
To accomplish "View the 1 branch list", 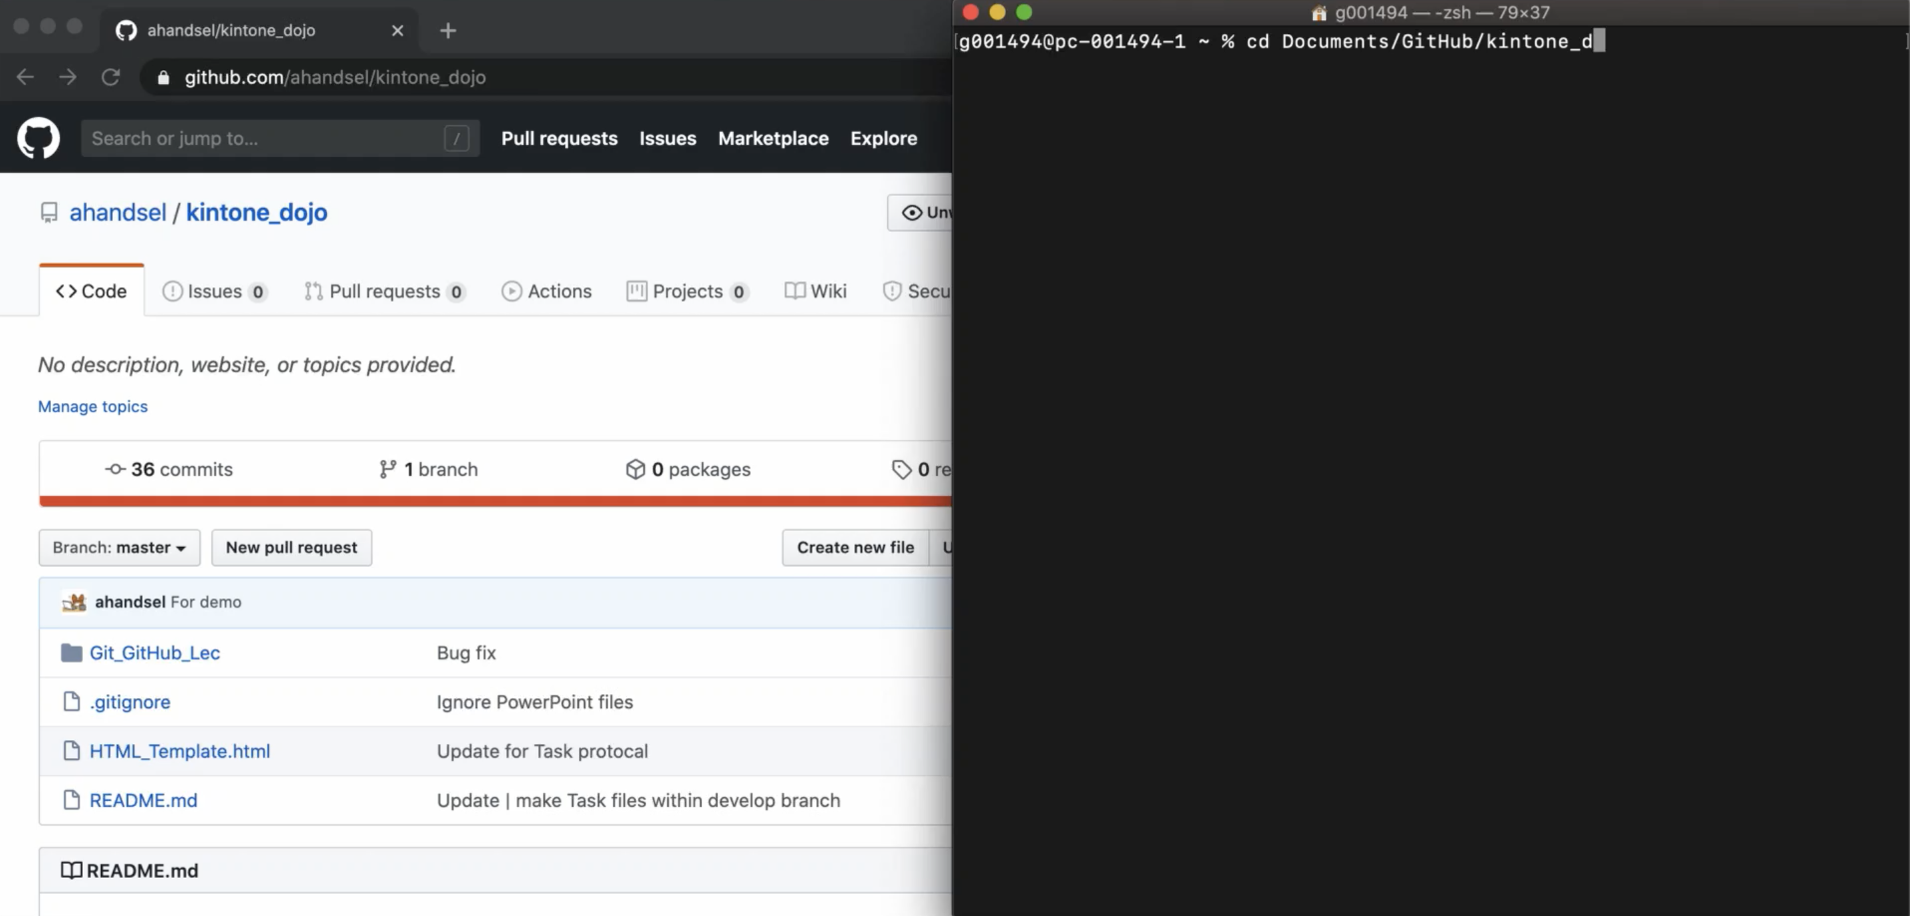I will (x=429, y=469).
